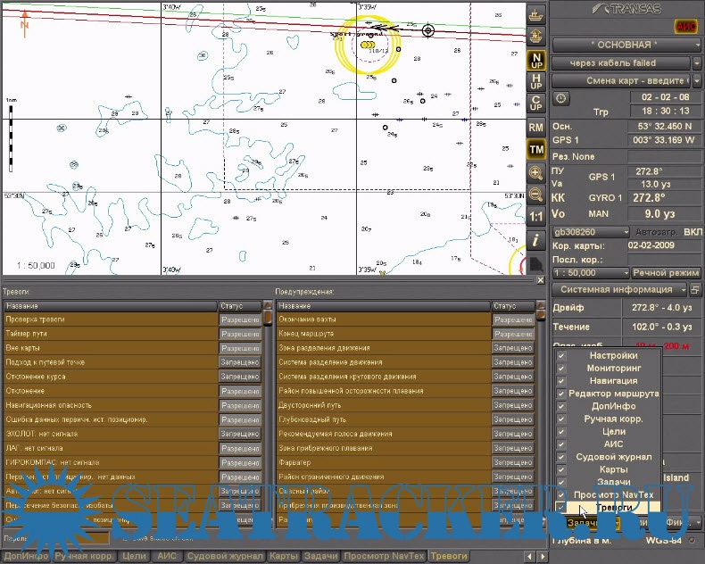The width and height of the screenshot is (705, 564).
Task: Switch to the Судовой журнал tab
Action: click(224, 556)
